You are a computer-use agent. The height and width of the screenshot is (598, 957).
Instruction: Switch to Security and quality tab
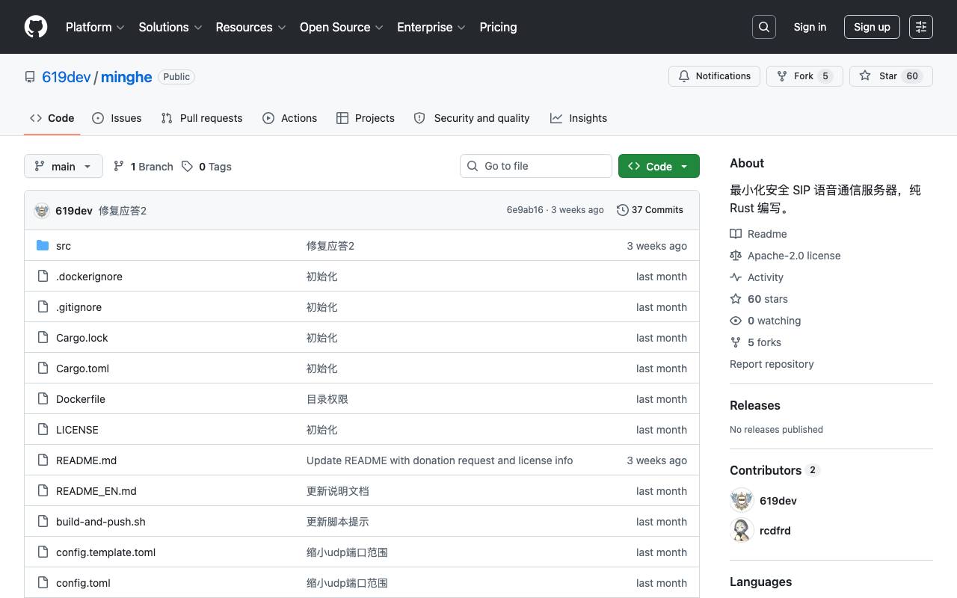[472, 118]
